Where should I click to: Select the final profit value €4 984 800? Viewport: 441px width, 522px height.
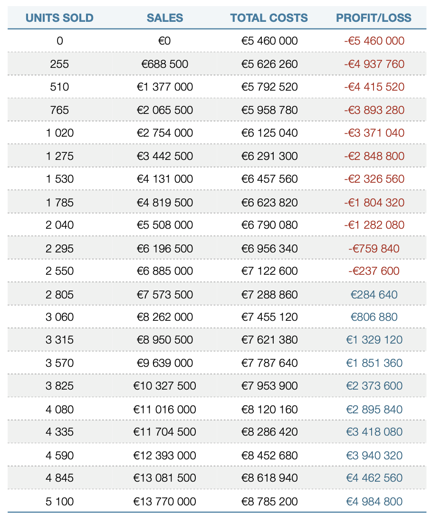click(374, 502)
